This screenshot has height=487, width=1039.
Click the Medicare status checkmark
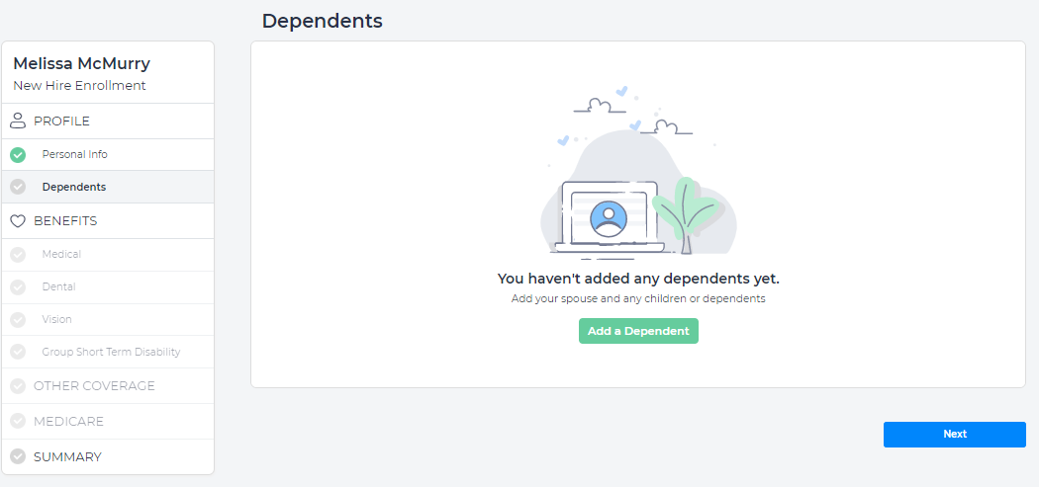(18, 422)
